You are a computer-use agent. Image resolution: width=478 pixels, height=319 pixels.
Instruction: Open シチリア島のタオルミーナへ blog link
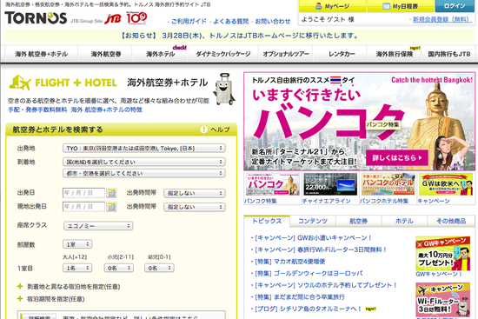[308, 309]
